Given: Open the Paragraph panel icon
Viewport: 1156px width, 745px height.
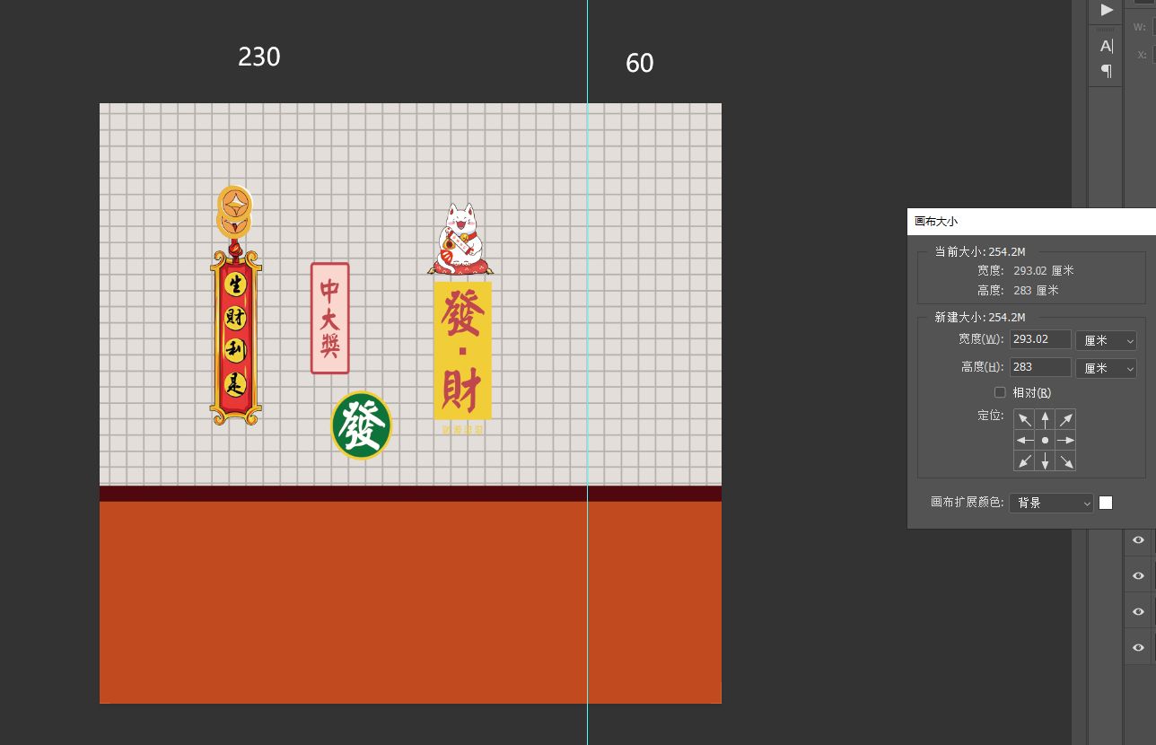Looking at the screenshot, I should pos(1107,70).
